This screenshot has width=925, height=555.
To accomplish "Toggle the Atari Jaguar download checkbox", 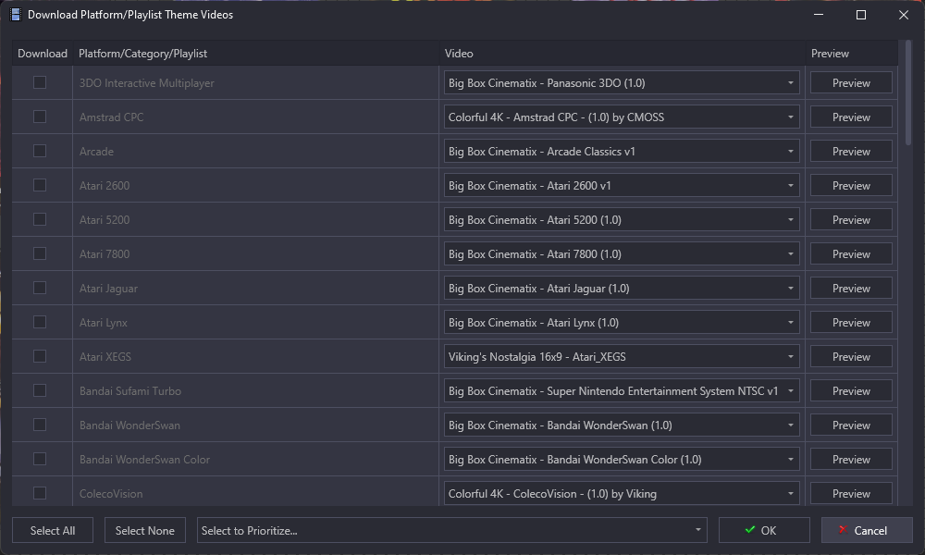I will pos(40,288).
